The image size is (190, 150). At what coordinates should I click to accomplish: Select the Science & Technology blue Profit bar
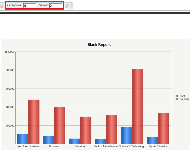(x=126, y=135)
